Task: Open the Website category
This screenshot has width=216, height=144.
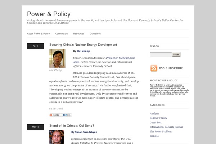Action: pyautogui.click(x=154, y=136)
